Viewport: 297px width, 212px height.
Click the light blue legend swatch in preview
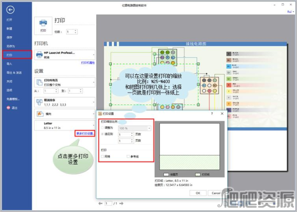coord(229,66)
